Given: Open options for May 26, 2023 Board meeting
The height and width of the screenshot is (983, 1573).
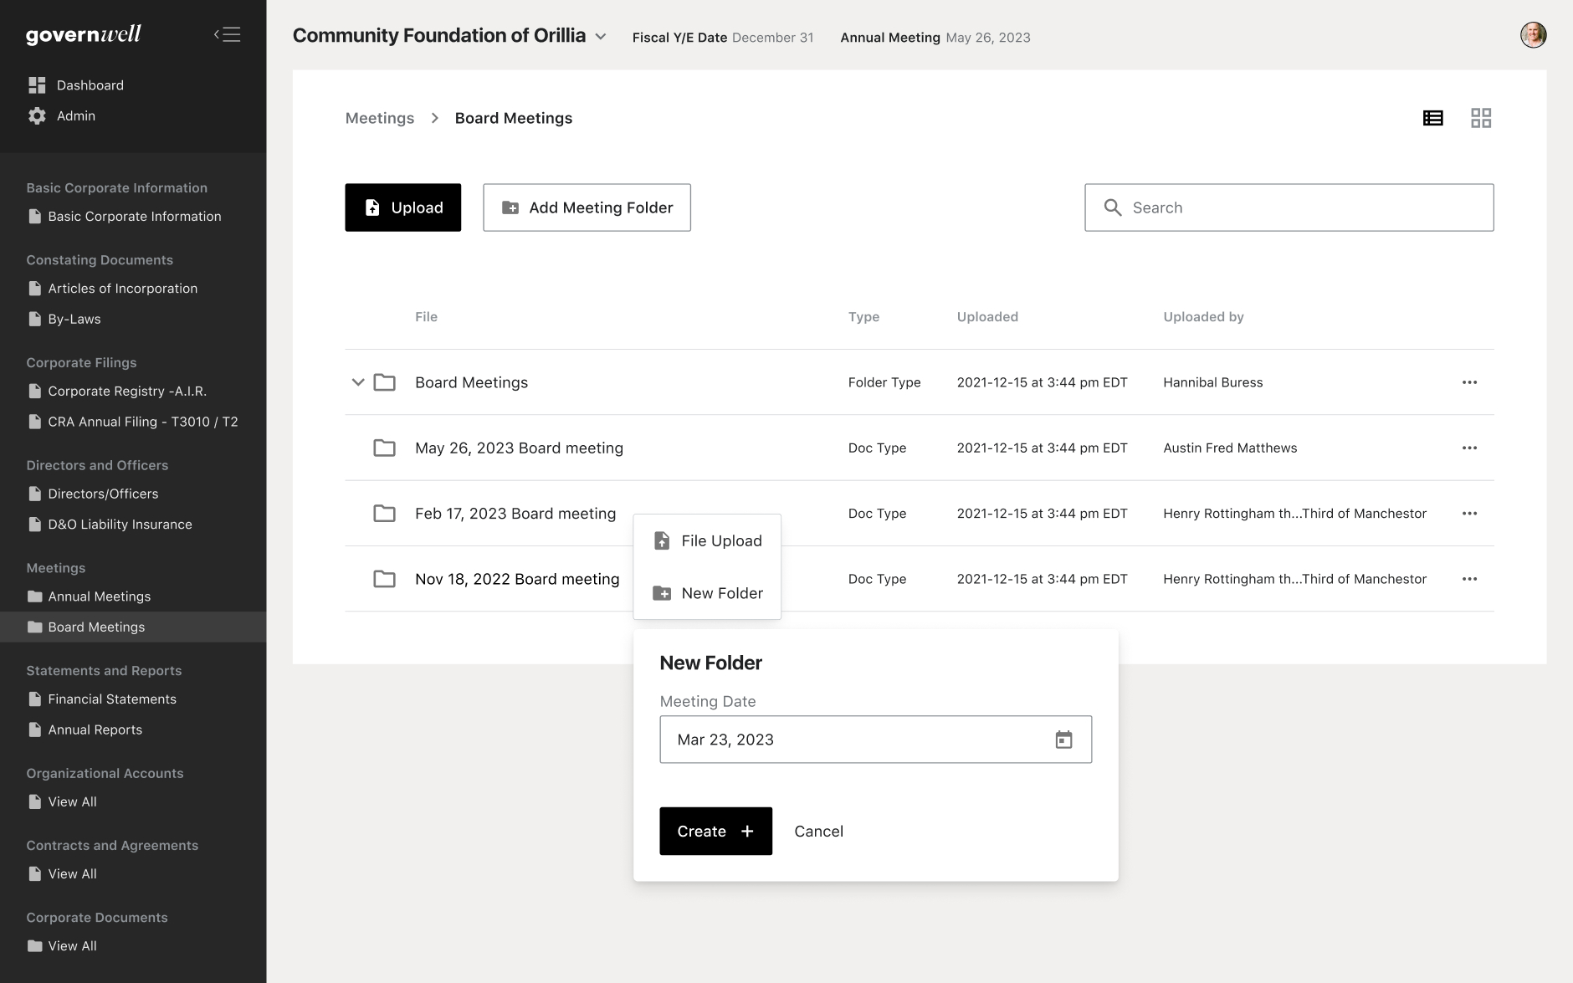Looking at the screenshot, I should 1469,448.
